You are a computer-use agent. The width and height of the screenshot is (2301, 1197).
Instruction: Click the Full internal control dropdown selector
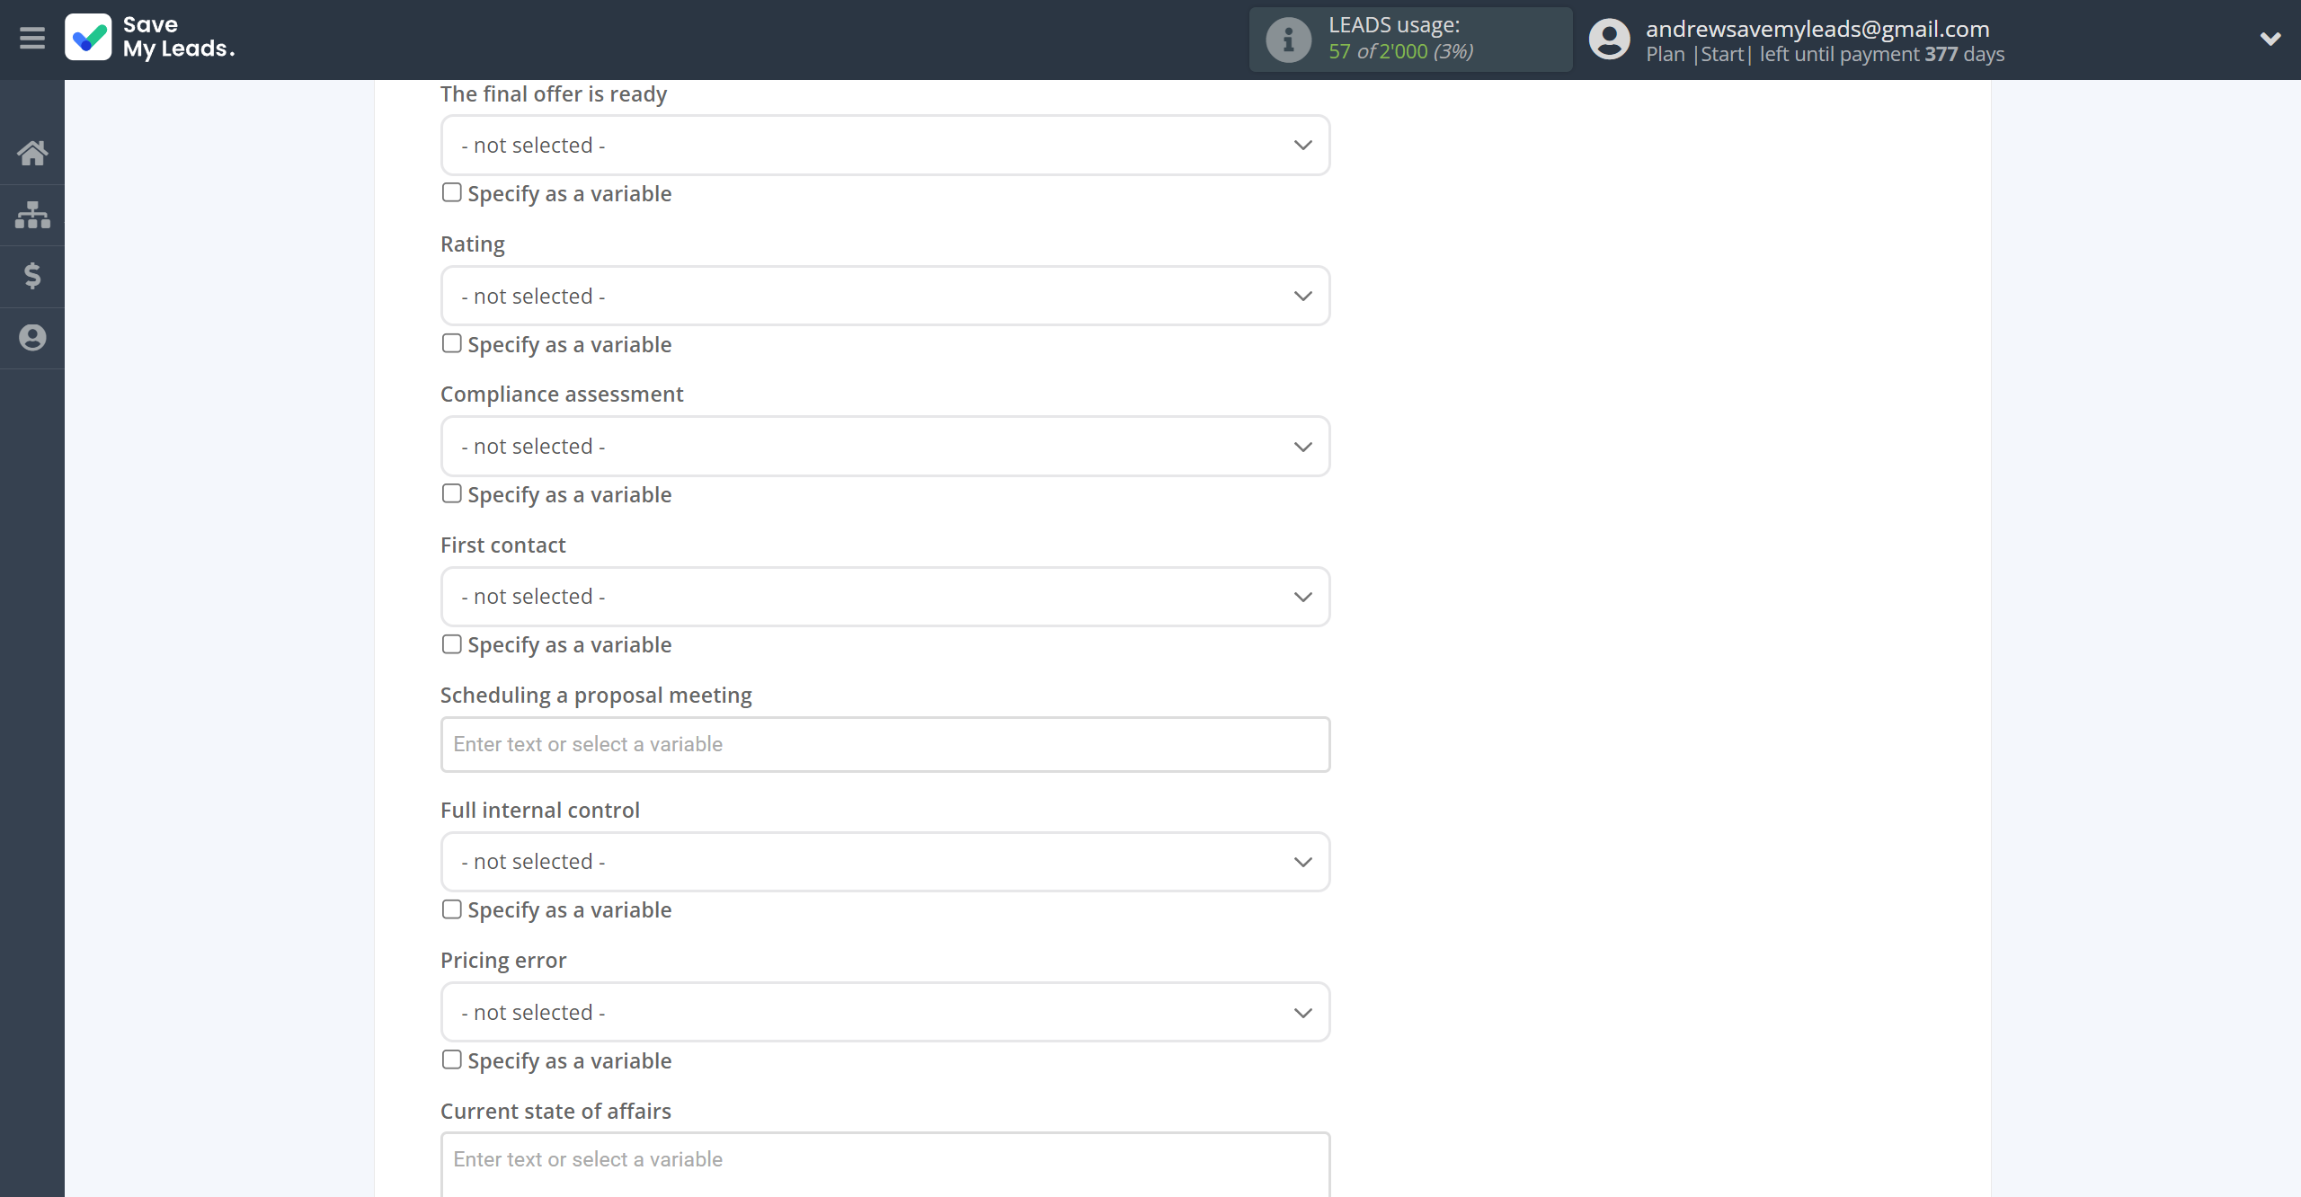[x=885, y=863]
